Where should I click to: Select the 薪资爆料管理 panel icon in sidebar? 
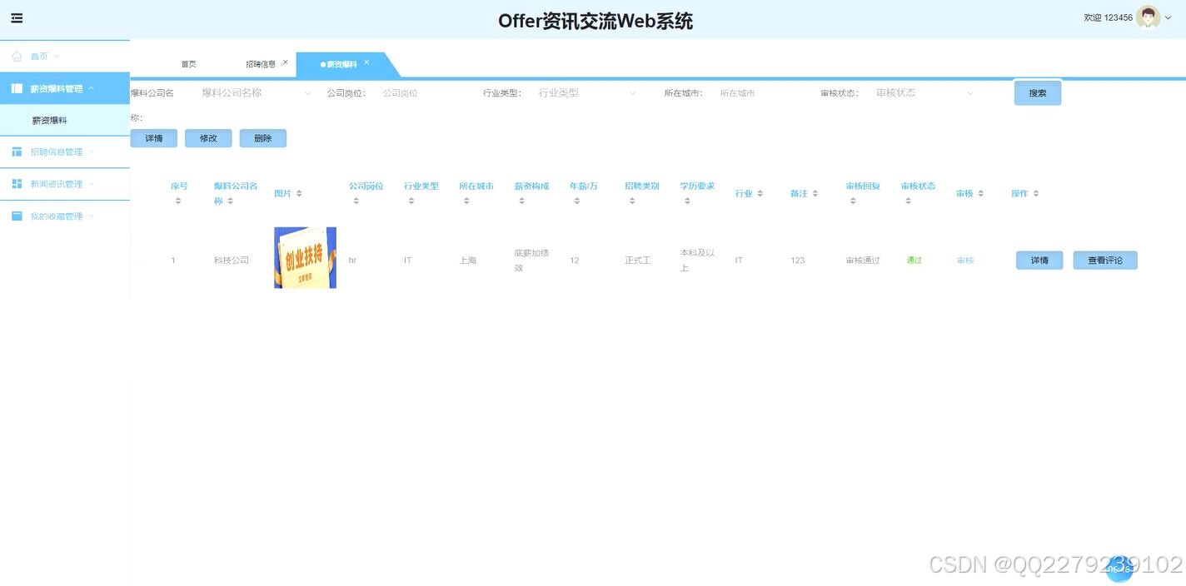pyautogui.click(x=17, y=87)
